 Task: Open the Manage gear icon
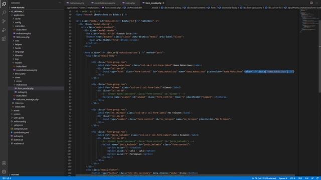point(4,171)
